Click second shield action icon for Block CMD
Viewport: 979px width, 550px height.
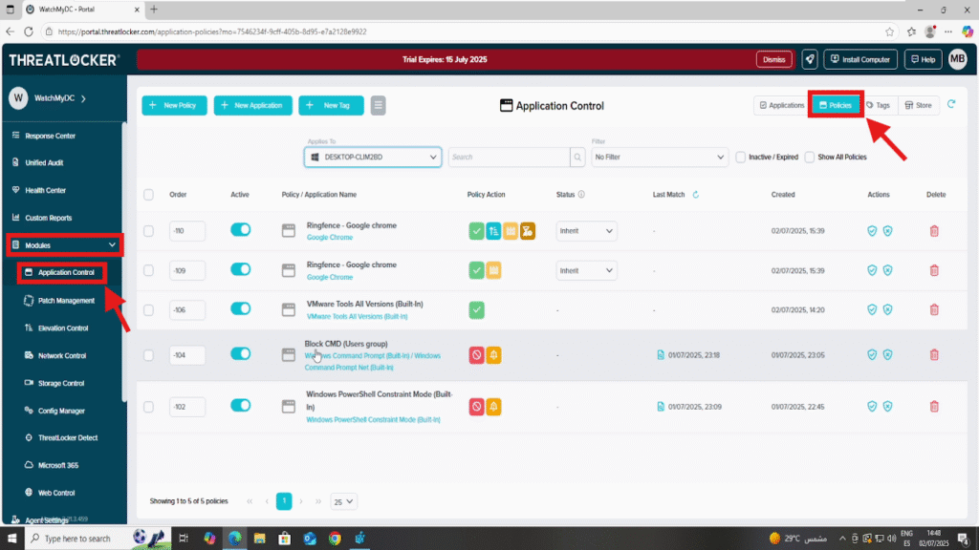click(x=887, y=355)
